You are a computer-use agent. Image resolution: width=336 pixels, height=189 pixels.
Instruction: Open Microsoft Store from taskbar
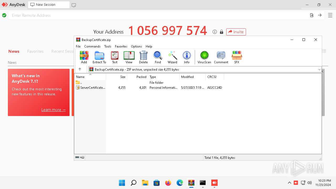coord(156,183)
